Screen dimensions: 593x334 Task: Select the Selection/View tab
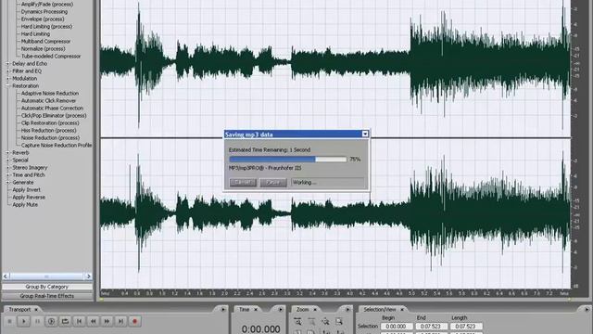click(380, 309)
